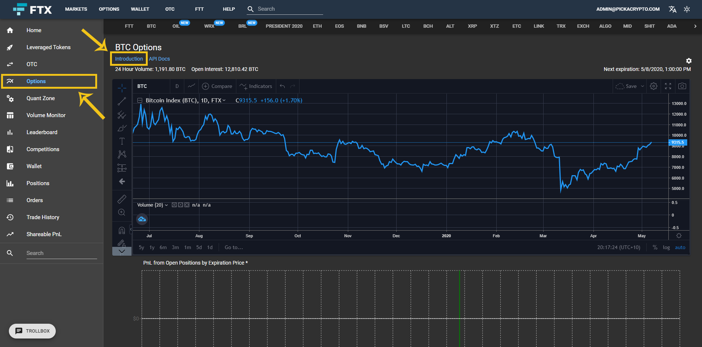Open the Volume (20) indicator dropdown
702x347 pixels.
(x=166, y=205)
